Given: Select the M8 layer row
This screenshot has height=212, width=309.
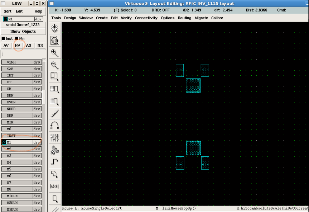Looking at the screenshot, I should pos(21,189).
